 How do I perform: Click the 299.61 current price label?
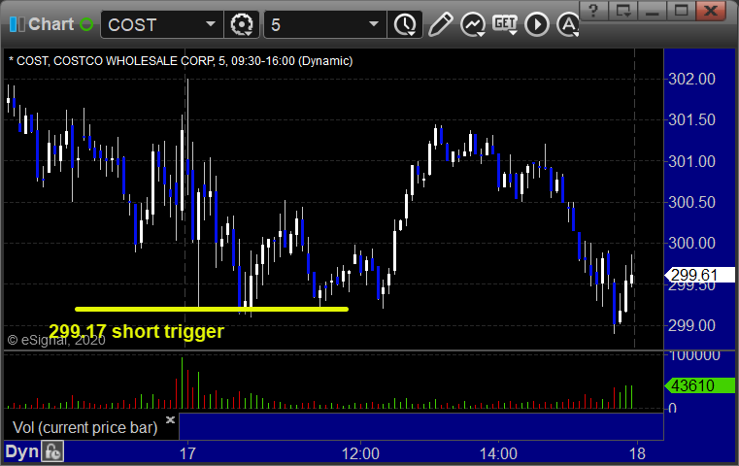point(700,275)
